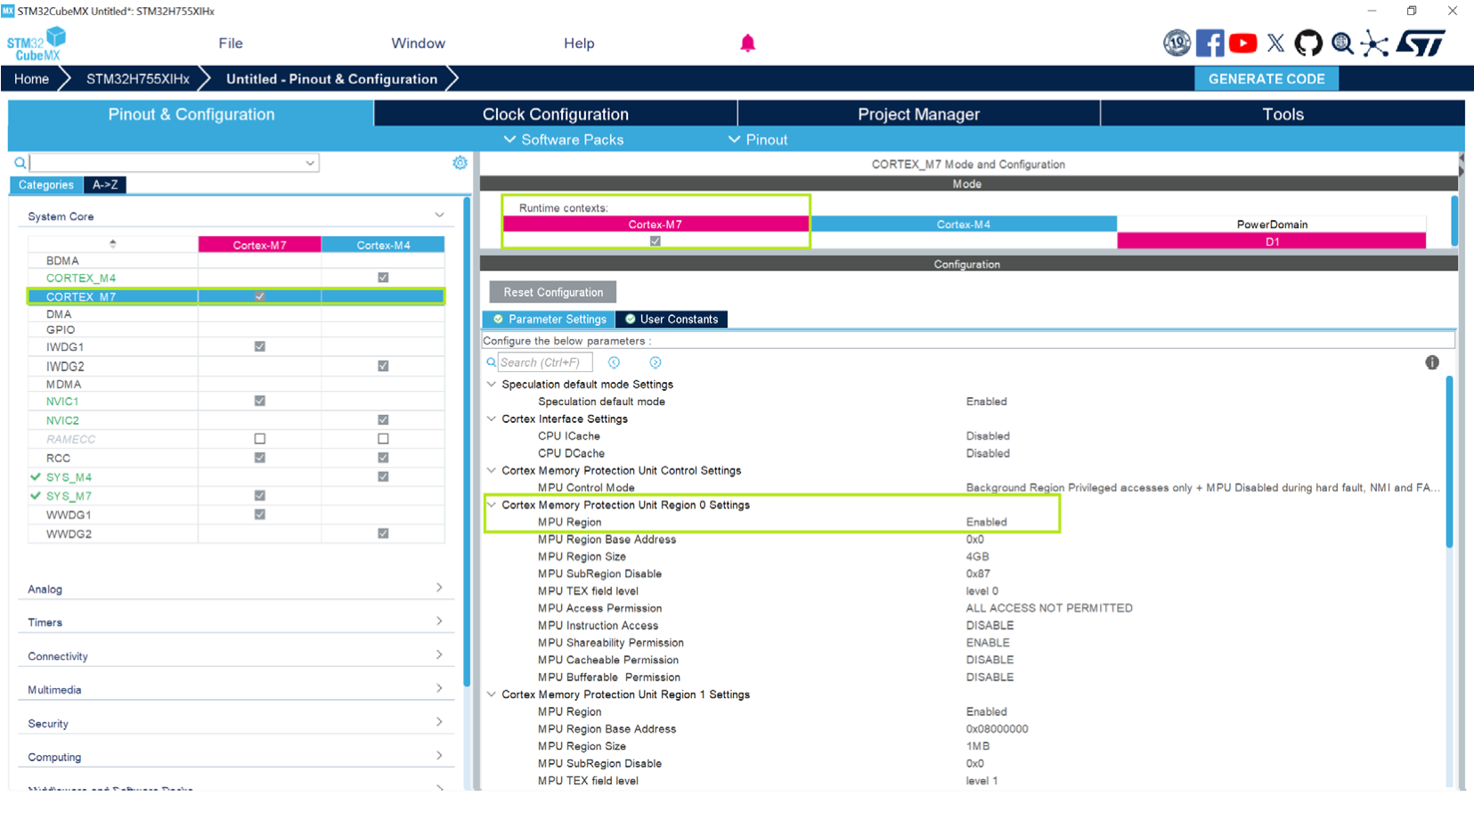Open the peripheral list settings gear
This screenshot has width=1474, height=828.
click(460, 163)
